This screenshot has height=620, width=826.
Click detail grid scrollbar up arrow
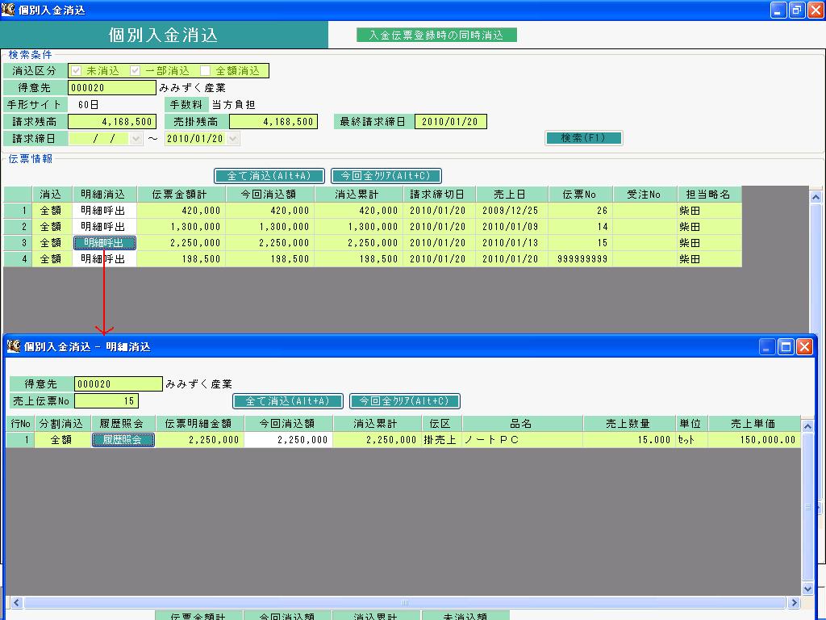(807, 426)
